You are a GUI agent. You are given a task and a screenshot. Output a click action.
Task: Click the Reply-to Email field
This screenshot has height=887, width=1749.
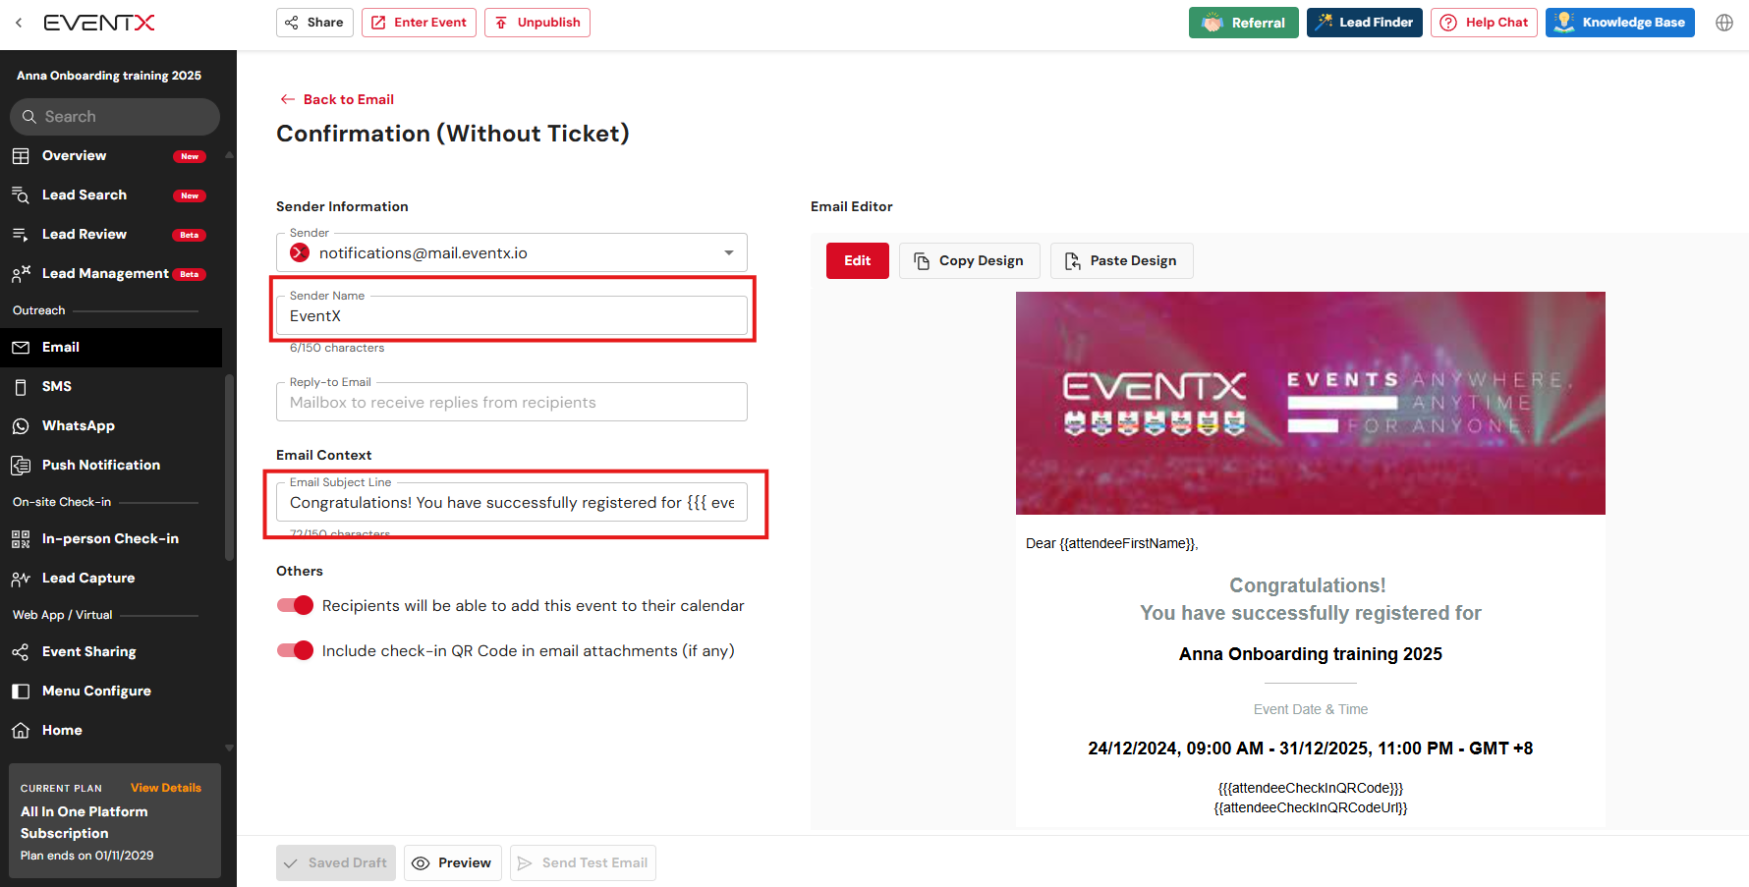pos(511,403)
